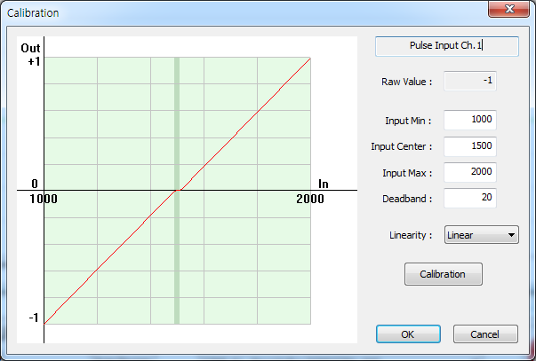This screenshot has width=536, height=361.
Task: Click the "Input Min :" label
Action: click(x=408, y=121)
